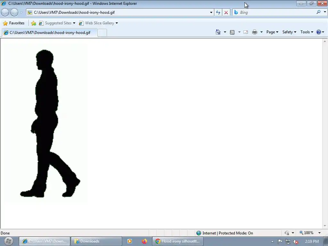Expand the Feeds dropdown arrow
The width and height of the screenshot is (328, 246).
pos(239,32)
